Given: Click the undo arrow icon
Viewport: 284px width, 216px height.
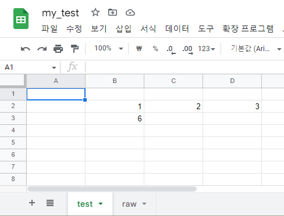Looking at the screenshot, I should (x=26, y=49).
